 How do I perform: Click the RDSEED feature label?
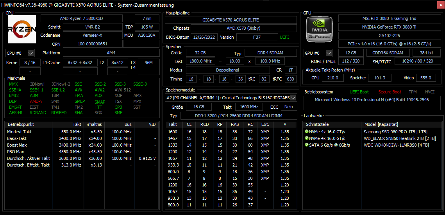click(59, 113)
